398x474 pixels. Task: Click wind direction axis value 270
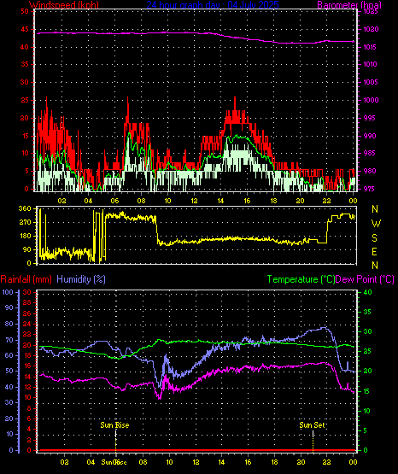tap(25, 222)
